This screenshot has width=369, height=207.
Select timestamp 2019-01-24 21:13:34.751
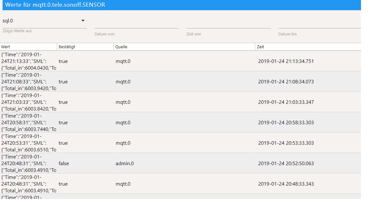click(x=286, y=61)
